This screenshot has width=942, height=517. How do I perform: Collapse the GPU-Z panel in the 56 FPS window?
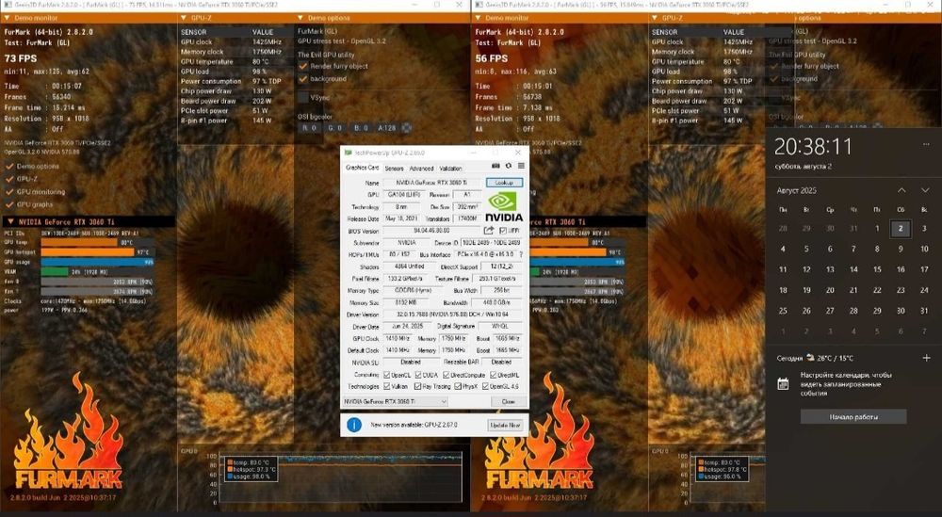[x=655, y=18]
